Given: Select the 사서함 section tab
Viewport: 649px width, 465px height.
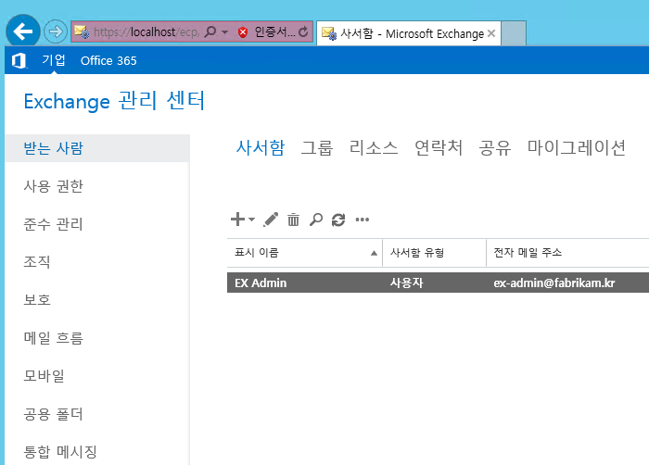Looking at the screenshot, I should tap(261, 147).
